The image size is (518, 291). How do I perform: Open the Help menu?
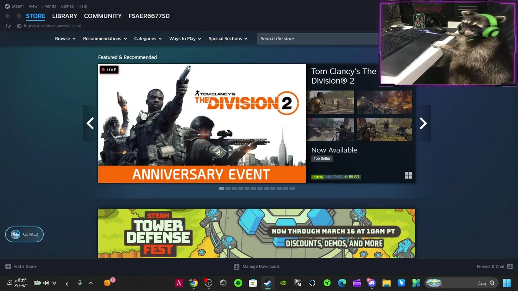point(83,6)
